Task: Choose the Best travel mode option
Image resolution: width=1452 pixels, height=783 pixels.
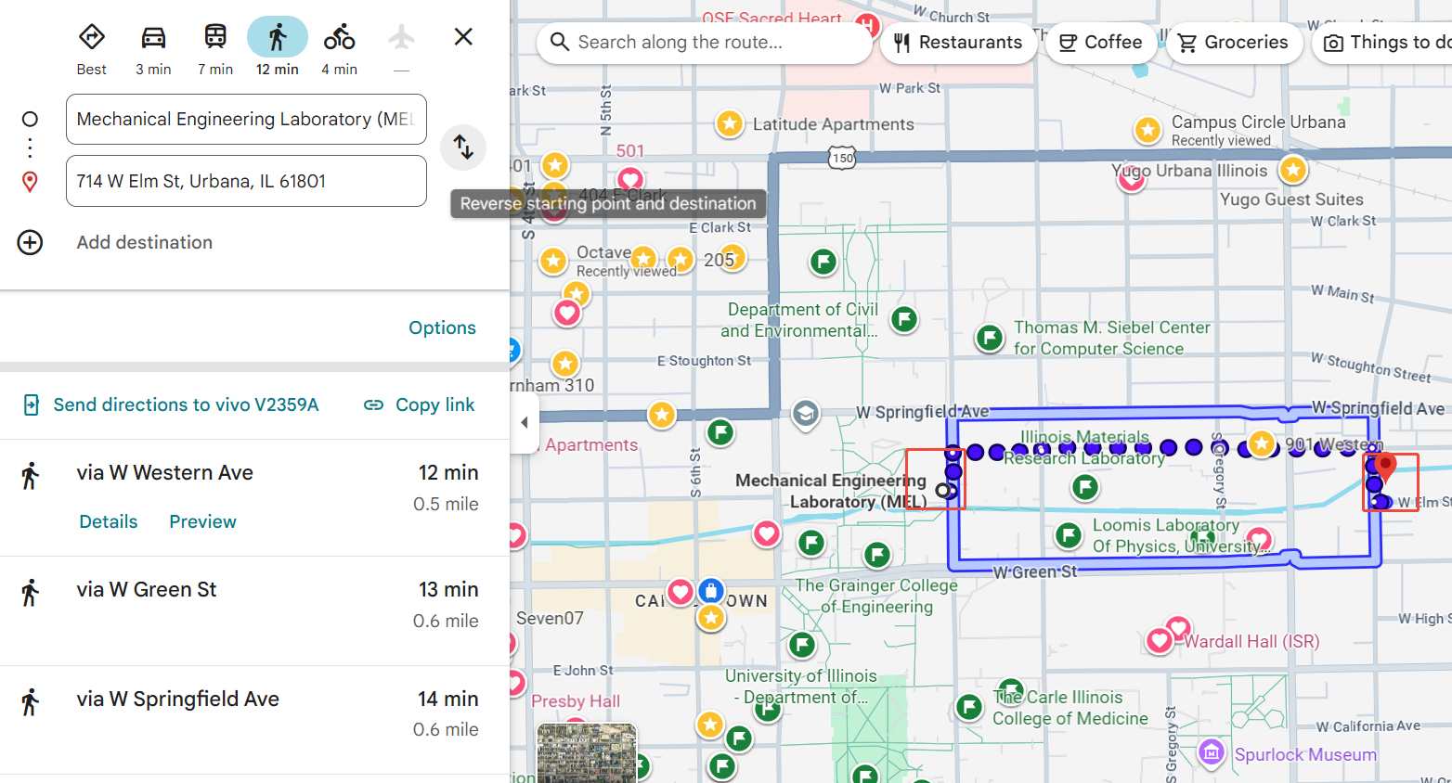Action: (91, 38)
